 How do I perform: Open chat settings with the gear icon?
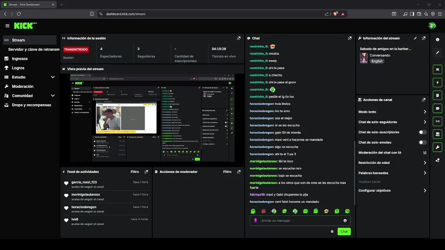[332, 232]
